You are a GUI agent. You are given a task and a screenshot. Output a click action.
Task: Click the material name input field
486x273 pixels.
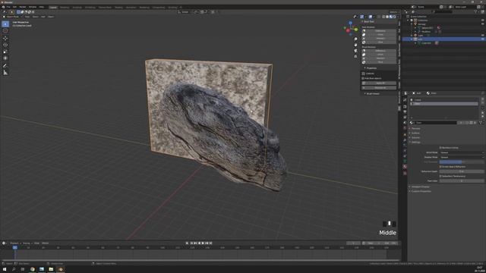436,123
